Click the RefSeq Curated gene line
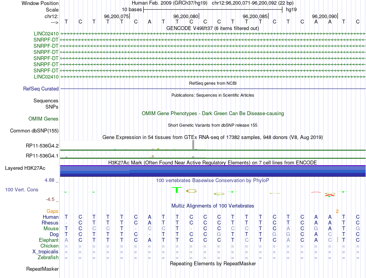 213,89
